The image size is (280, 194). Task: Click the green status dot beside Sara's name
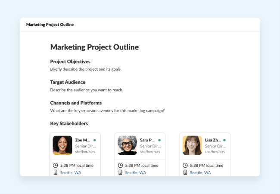click(159, 140)
